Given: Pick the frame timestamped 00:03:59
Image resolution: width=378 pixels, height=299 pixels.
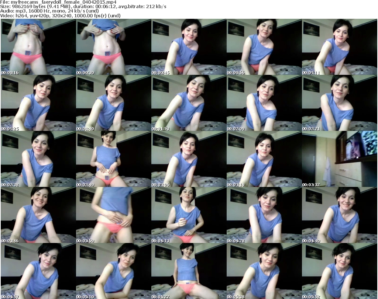Looking at the screenshot, I should (x=114, y=215).
